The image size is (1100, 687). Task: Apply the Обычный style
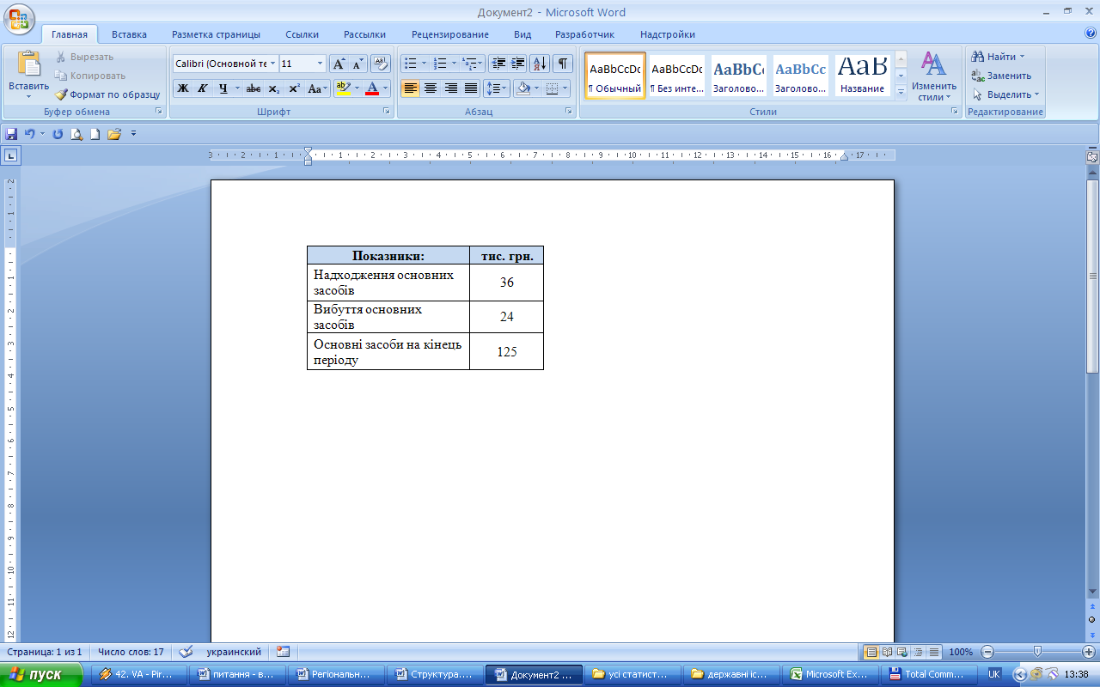click(x=615, y=76)
